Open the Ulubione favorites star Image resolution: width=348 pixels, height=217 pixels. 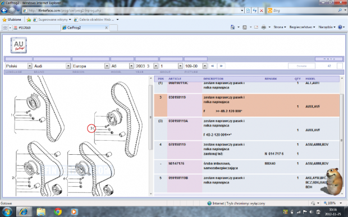pyautogui.click(x=12, y=20)
